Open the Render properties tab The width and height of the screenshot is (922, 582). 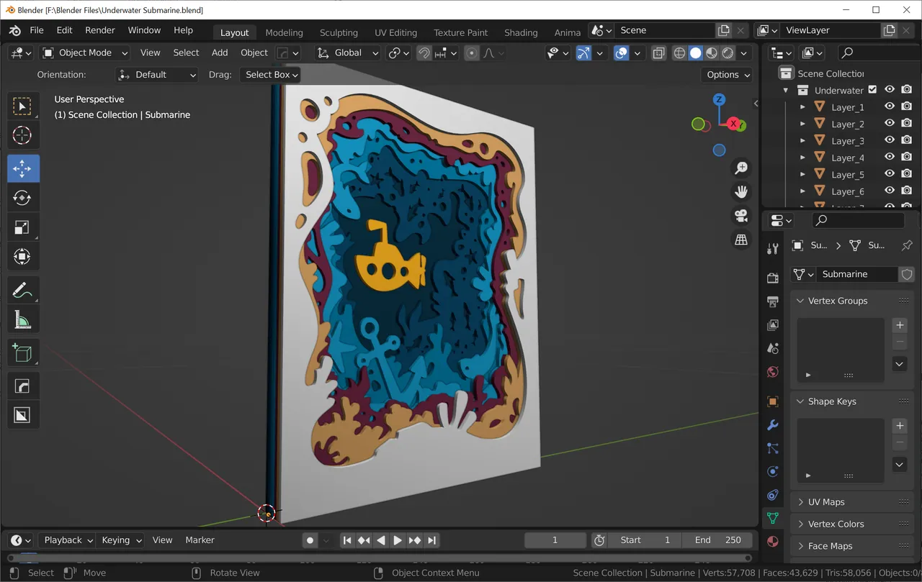pyautogui.click(x=773, y=278)
